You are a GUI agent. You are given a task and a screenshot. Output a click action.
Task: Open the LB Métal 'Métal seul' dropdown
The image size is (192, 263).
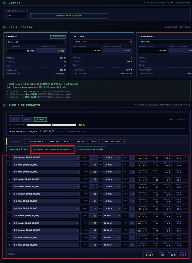(x=36, y=42)
